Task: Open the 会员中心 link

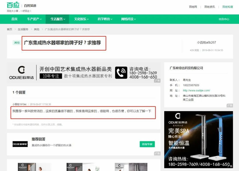Action: [x=224, y=19]
